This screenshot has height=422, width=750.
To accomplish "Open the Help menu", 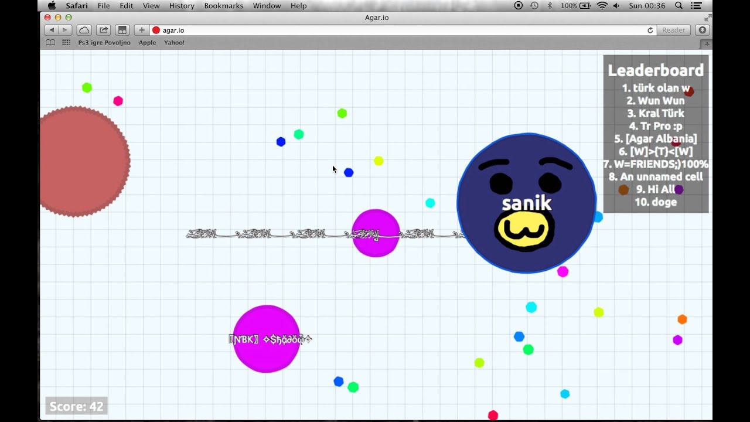I will point(298,5).
